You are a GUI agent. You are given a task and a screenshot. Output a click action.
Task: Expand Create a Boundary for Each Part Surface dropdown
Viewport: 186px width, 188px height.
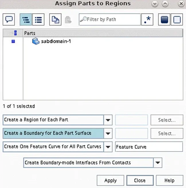tap(108, 133)
